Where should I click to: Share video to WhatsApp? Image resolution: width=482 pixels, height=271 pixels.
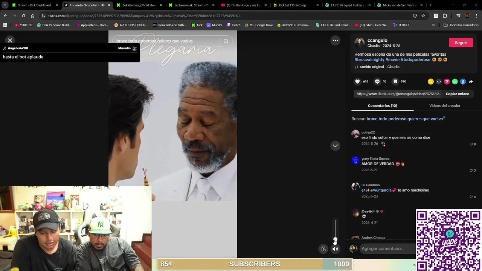455,82
